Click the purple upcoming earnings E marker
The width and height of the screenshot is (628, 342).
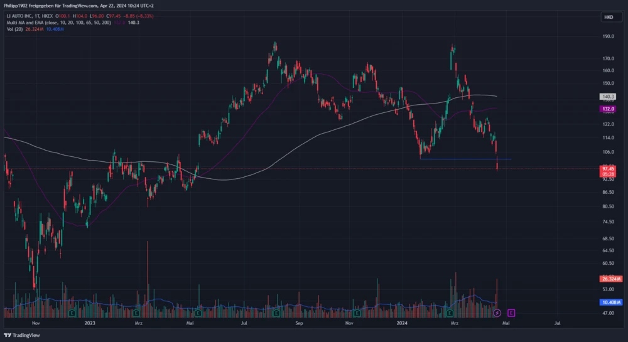coord(511,312)
